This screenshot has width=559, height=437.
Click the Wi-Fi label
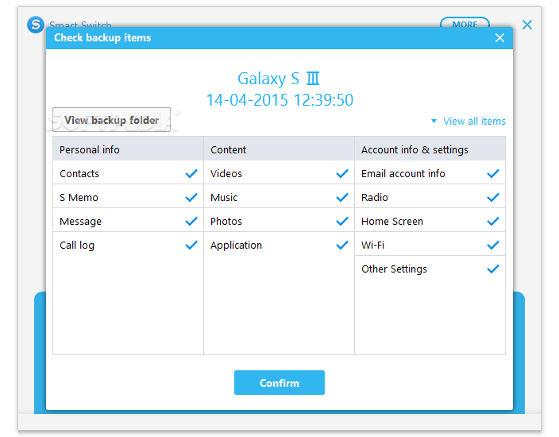pos(373,246)
